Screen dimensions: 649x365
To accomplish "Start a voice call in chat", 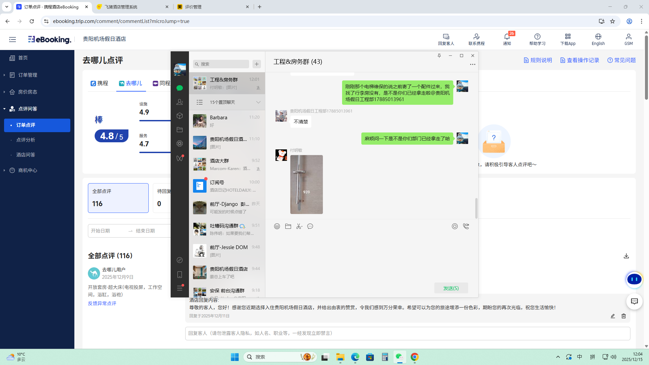I will pos(466,226).
